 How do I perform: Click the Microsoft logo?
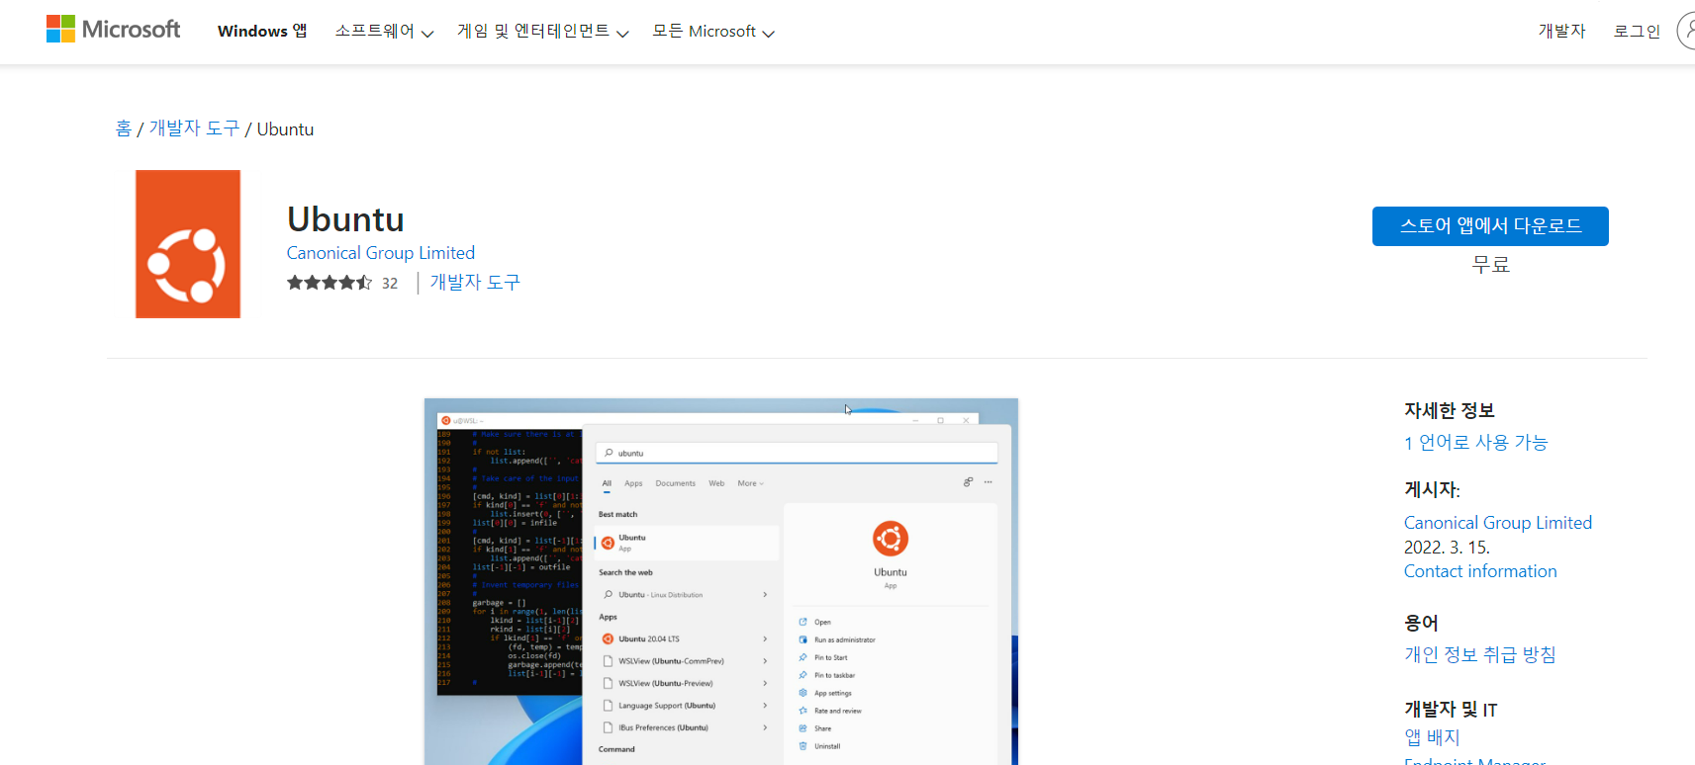[113, 30]
